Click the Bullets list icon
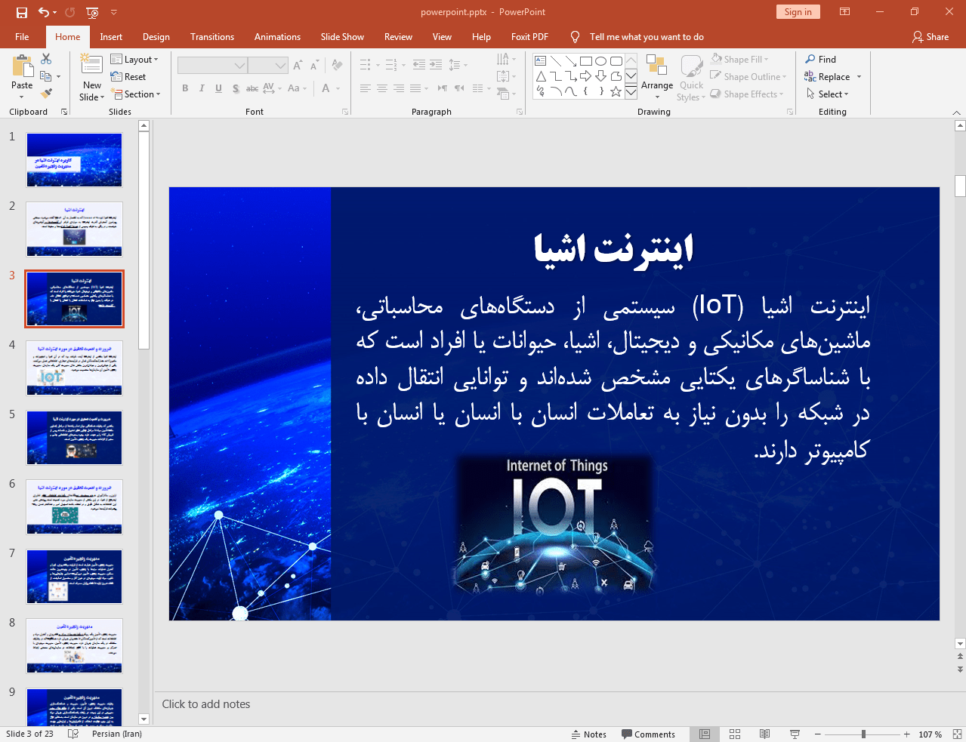Image resolution: width=966 pixels, height=742 pixels. [x=366, y=65]
